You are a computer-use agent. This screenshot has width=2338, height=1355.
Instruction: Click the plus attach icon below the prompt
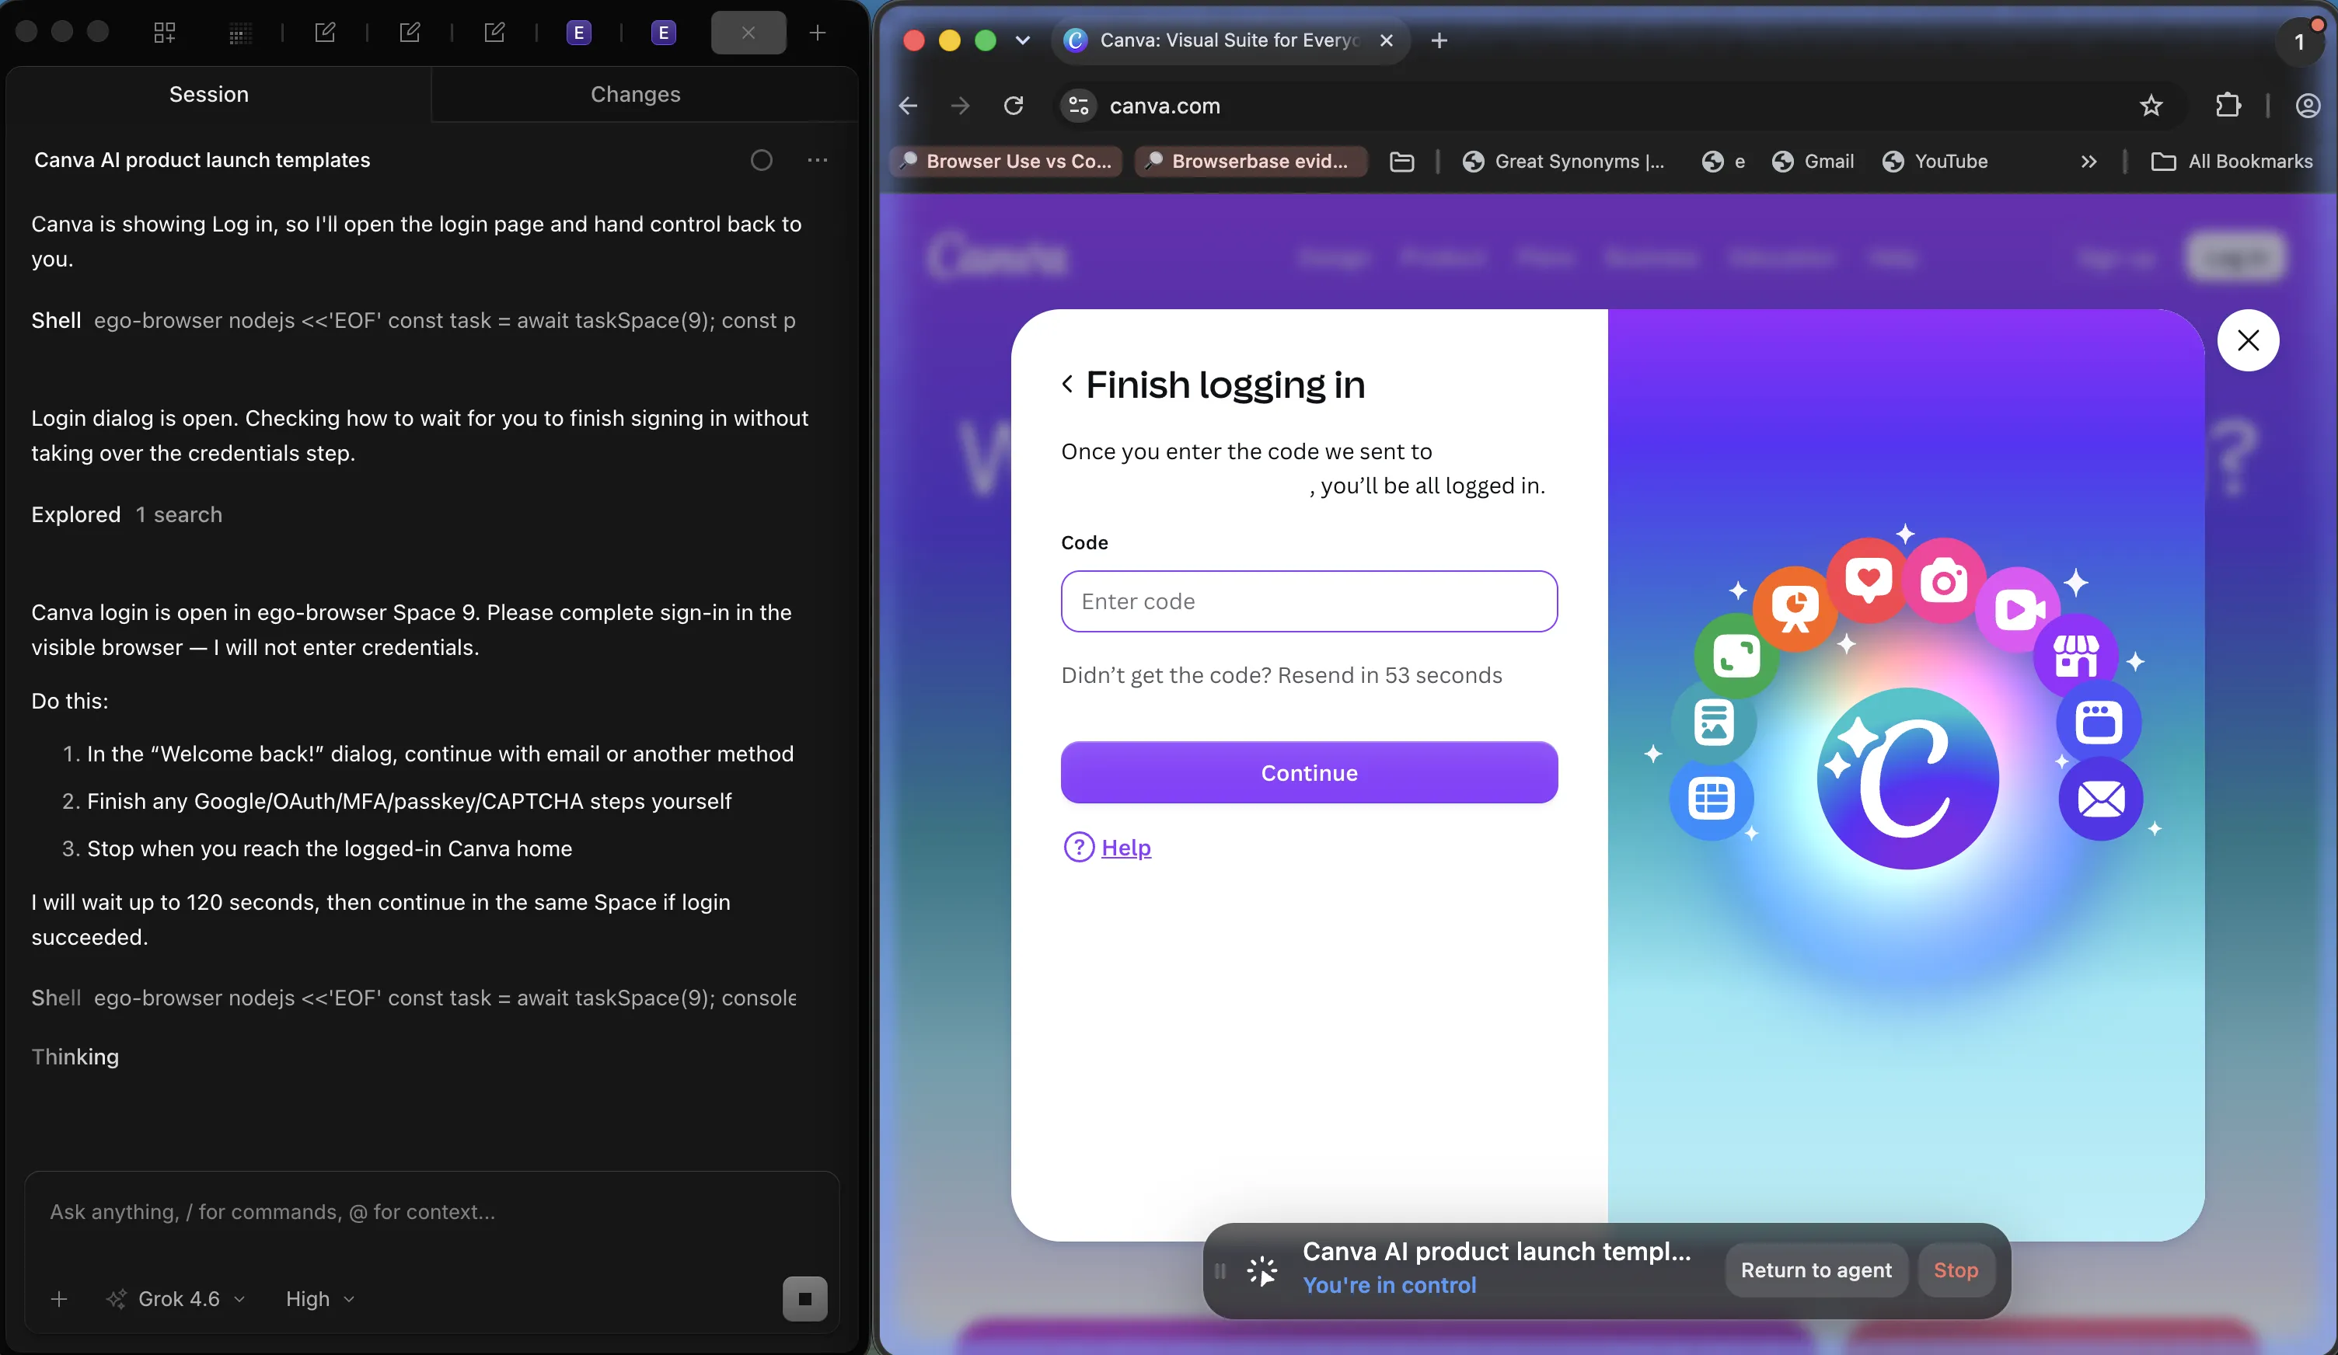(x=58, y=1298)
